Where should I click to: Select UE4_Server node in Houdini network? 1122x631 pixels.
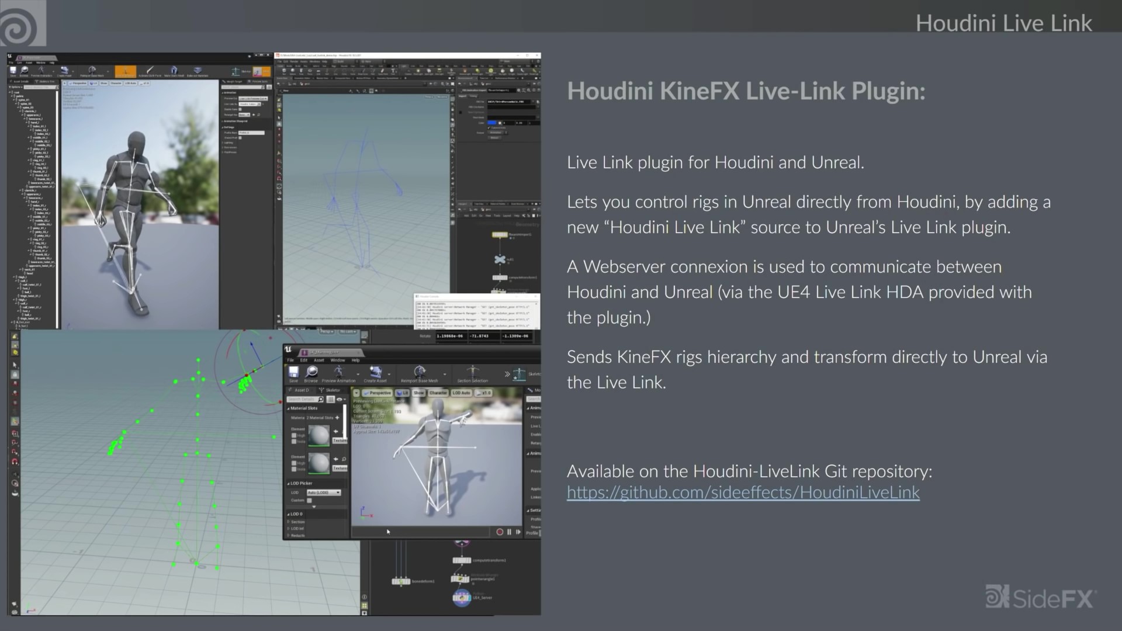pyautogui.click(x=462, y=597)
